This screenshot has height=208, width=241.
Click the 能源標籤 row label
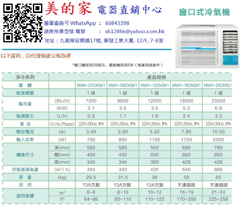click(25, 93)
